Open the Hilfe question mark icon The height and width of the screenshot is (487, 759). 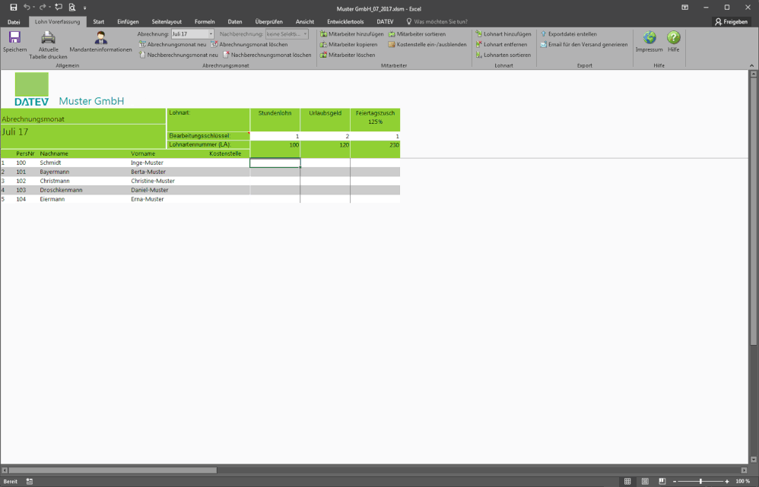(673, 38)
